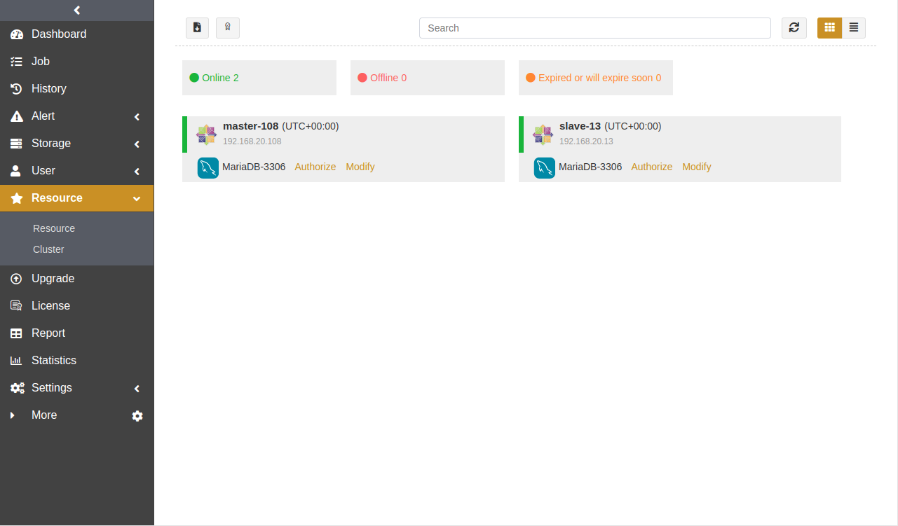Click the IP 192.168.20.108 text
898x526 pixels.
click(252, 141)
